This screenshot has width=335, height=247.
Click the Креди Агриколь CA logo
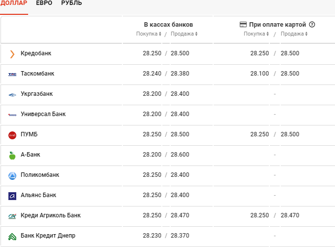pyautogui.click(x=12, y=216)
